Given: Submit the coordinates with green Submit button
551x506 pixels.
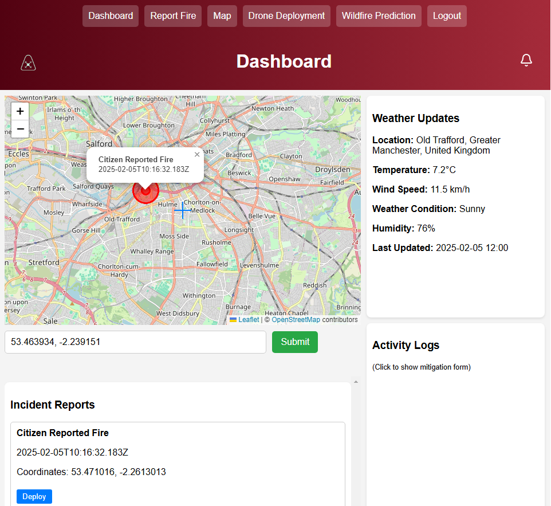Looking at the screenshot, I should 295,342.
